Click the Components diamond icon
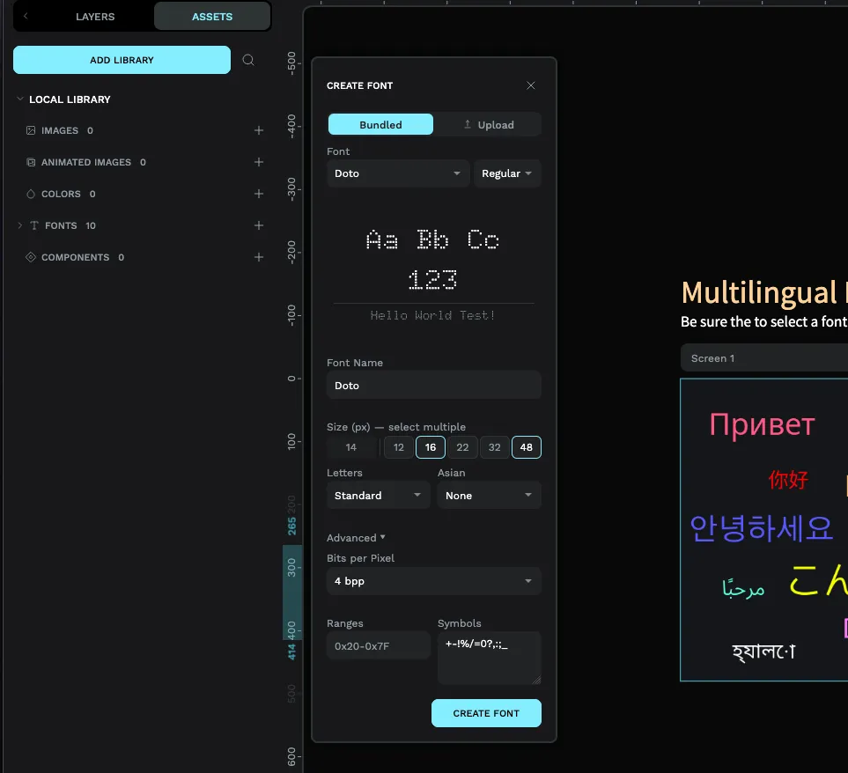Image resolution: width=848 pixels, height=773 pixels. [31, 257]
